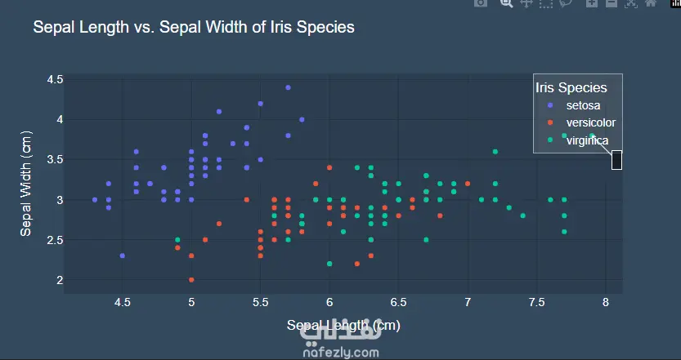The image size is (681, 360).
Task: Click the Autoscale icon in the modebar
Action: click(x=631, y=3)
